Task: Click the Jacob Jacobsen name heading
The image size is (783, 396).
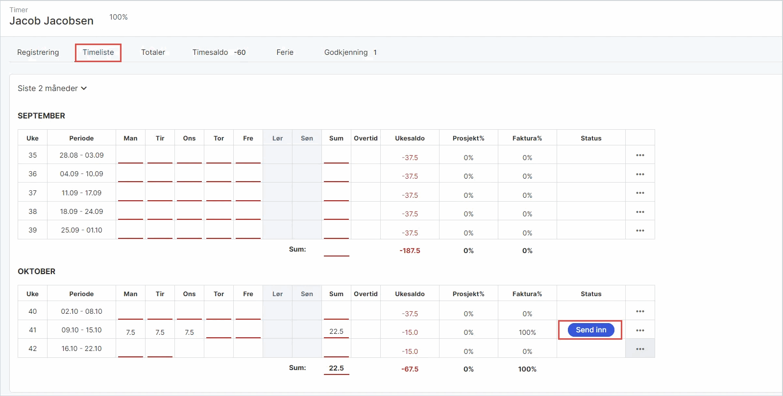Action: click(51, 21)
